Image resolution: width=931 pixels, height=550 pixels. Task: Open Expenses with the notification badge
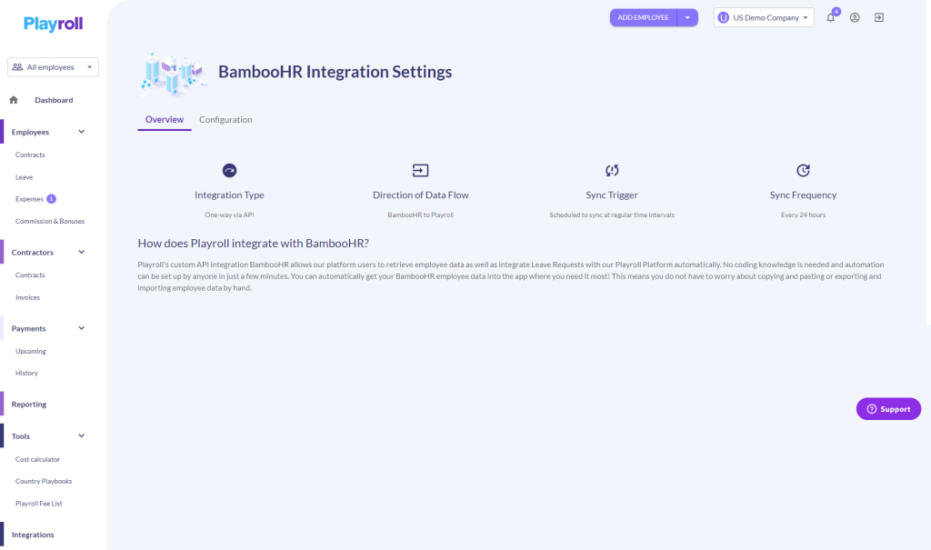[x=30, y=198]
